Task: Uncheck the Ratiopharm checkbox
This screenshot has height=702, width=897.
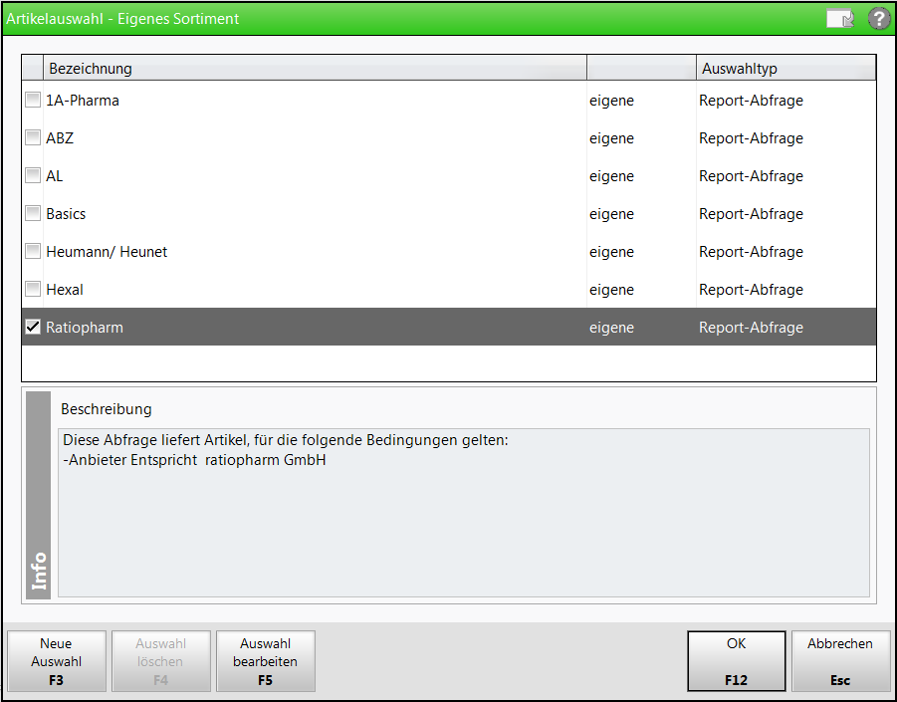Action: tap(33, 327)
